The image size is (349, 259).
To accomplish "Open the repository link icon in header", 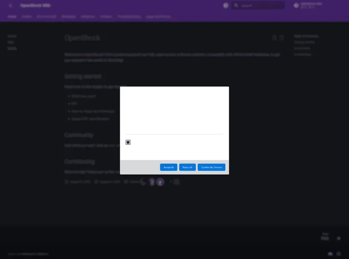I will (296, 6).
